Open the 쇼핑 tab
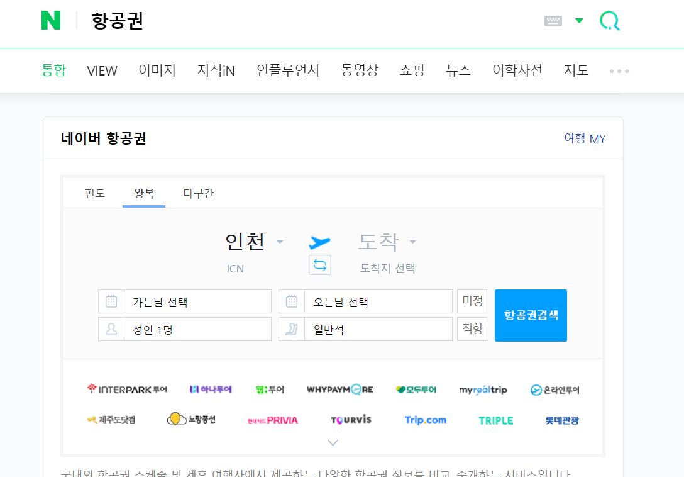The image size is (684, 477). [412, 70]
